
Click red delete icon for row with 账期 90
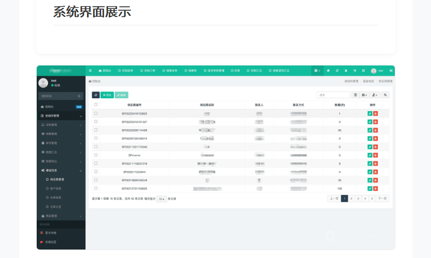point(376,130)
